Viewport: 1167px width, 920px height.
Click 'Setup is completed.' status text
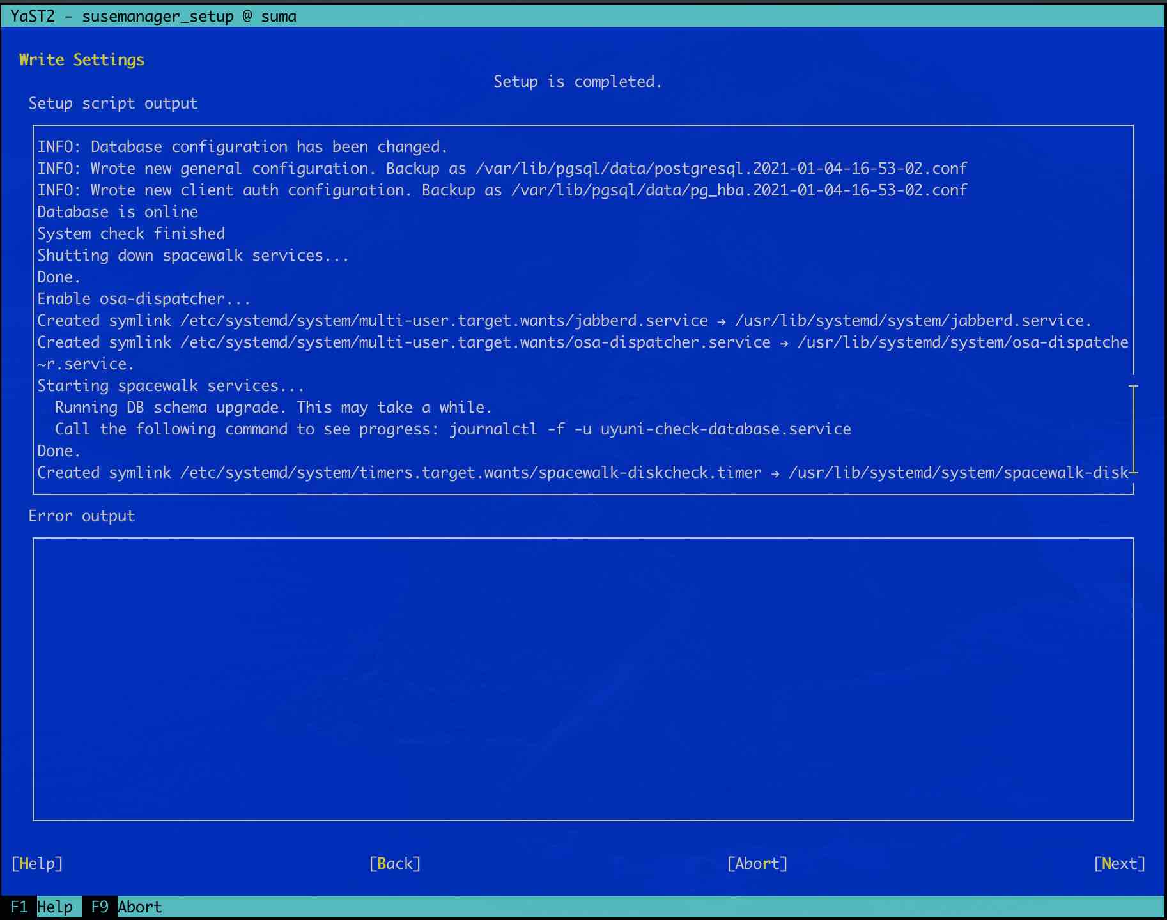tap(578, 81)
